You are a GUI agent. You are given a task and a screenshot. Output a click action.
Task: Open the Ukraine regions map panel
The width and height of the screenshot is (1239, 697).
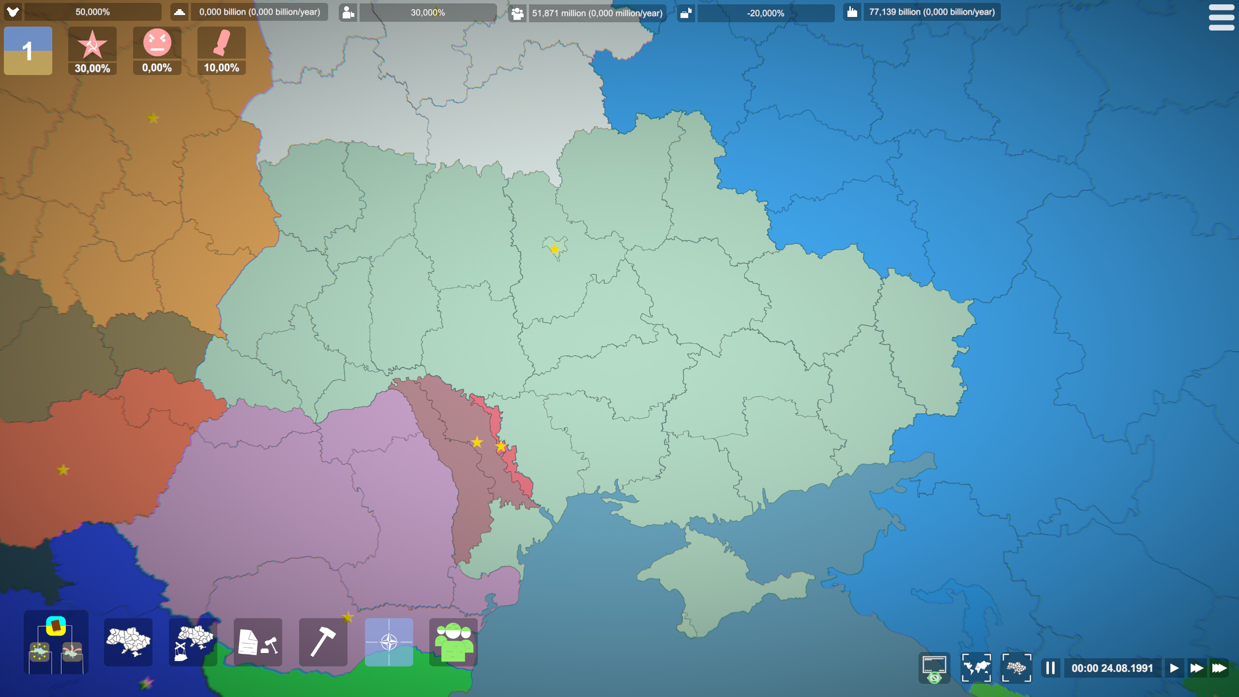coord(128,642)
